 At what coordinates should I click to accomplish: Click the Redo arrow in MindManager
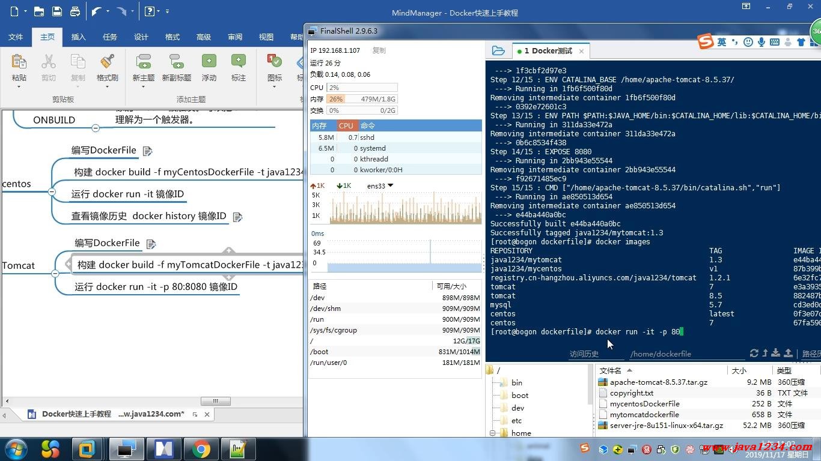pos(121,11)
